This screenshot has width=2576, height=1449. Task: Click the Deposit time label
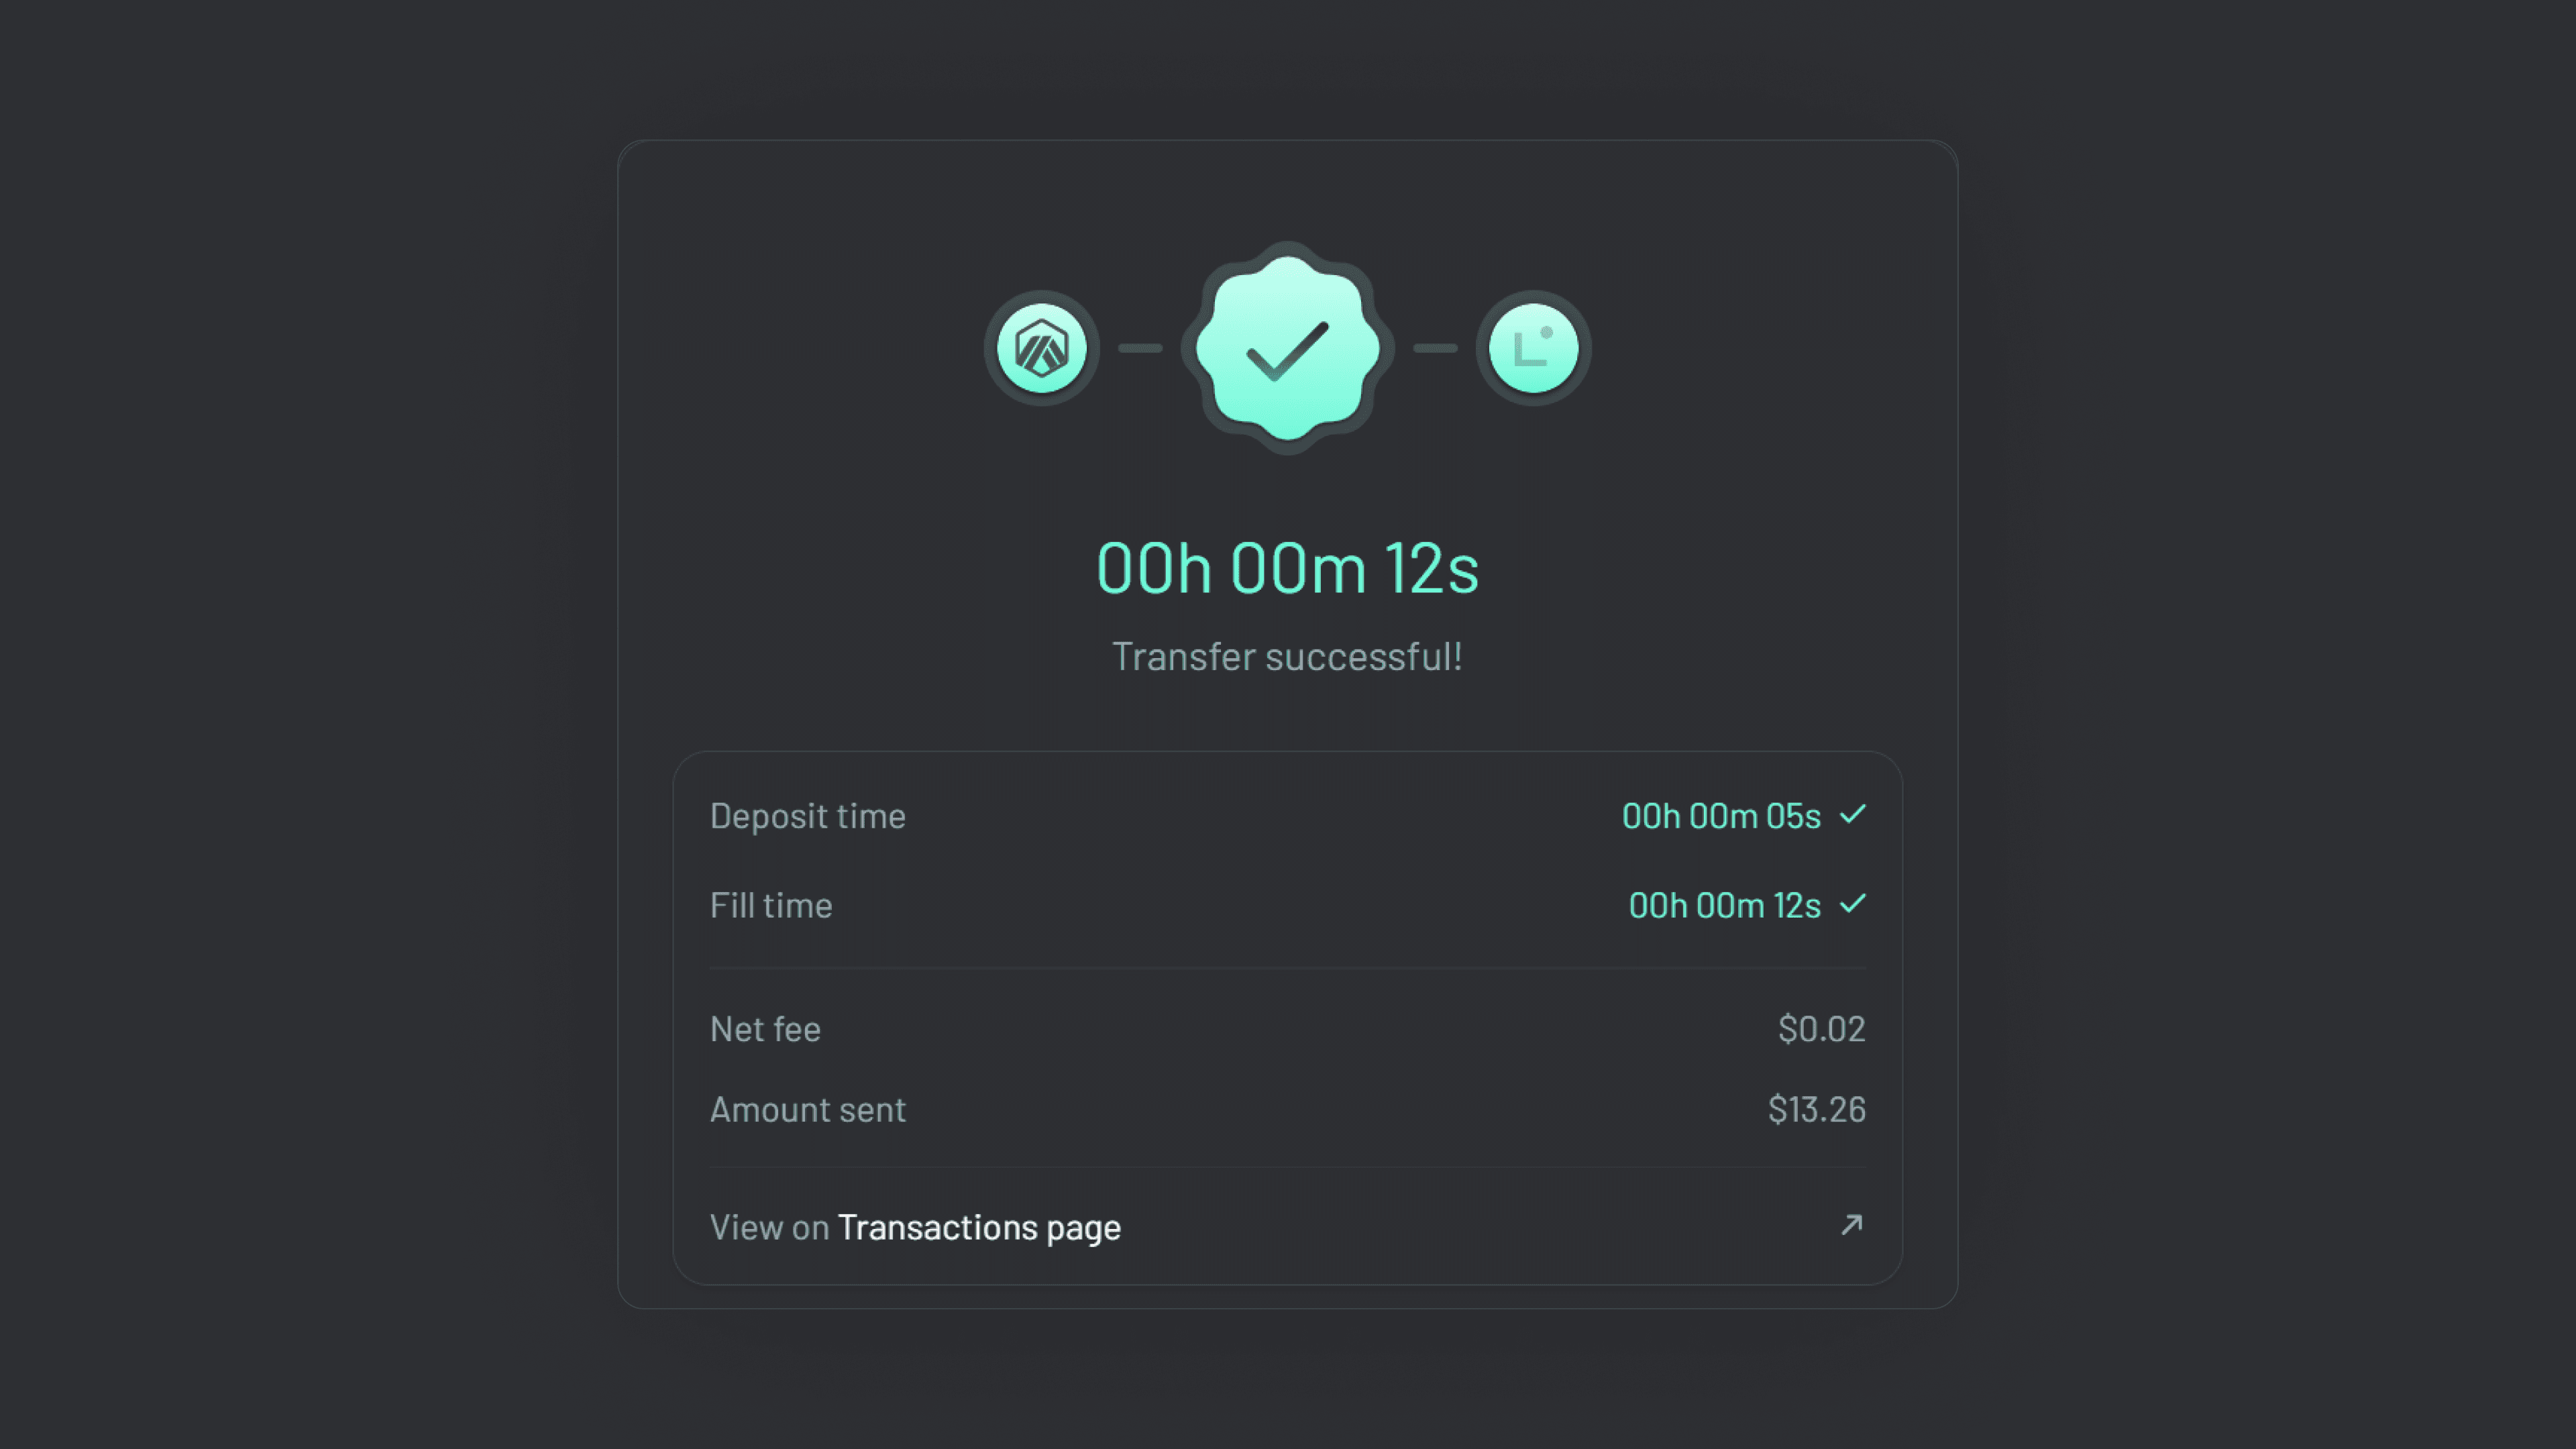807,815
